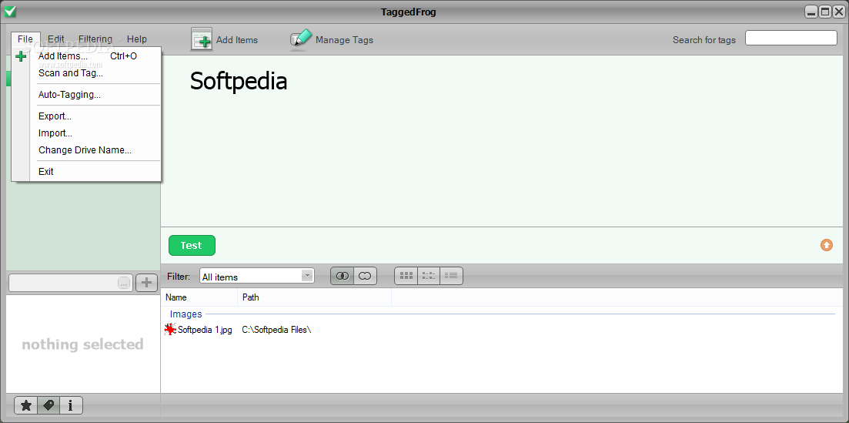Click the orange up-arrow collapse icon
Viewport: 849px width, 423px height.
point(826,245)
